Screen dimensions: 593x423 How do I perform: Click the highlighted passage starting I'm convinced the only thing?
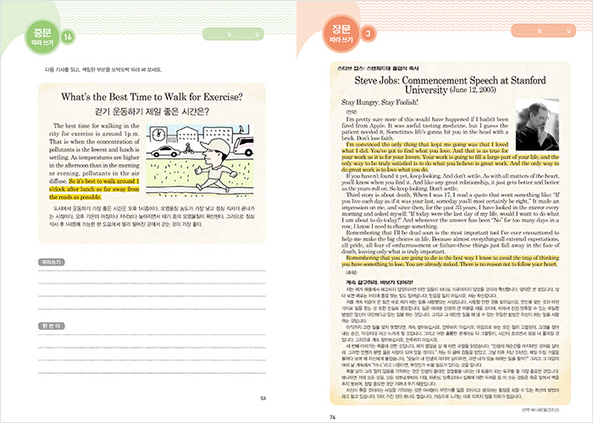(x=450, y=157)
